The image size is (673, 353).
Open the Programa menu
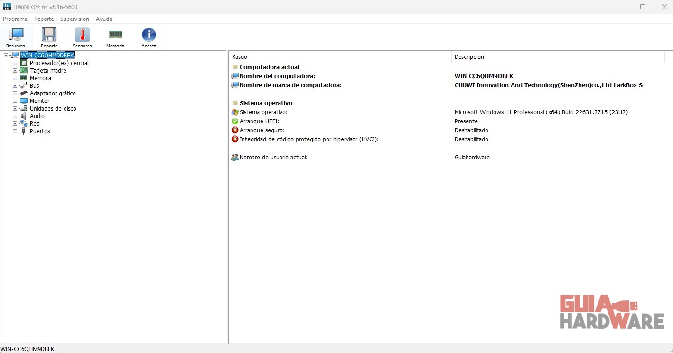coord(15,19)
